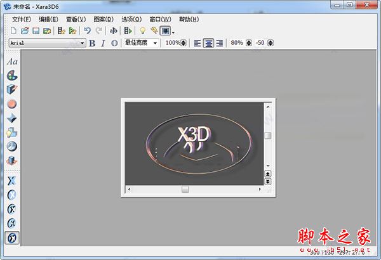
Task: Click the preview scroll down arrow
Action: tap(268, 166)
